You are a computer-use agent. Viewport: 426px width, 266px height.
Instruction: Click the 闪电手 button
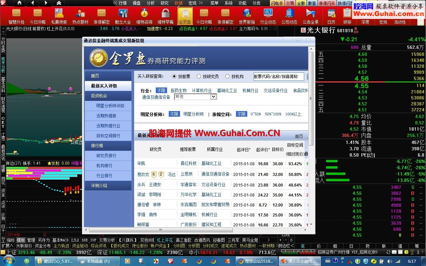(x=277, y=3)
